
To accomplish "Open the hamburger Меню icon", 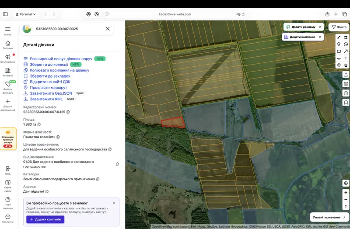I will click(8, 29).
